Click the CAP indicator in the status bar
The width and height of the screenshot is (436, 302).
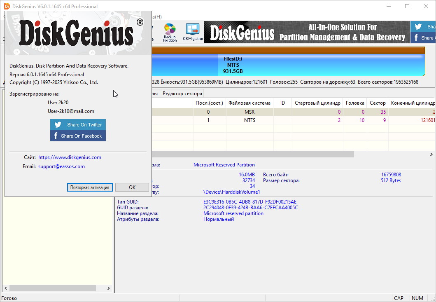click(399, 298)
